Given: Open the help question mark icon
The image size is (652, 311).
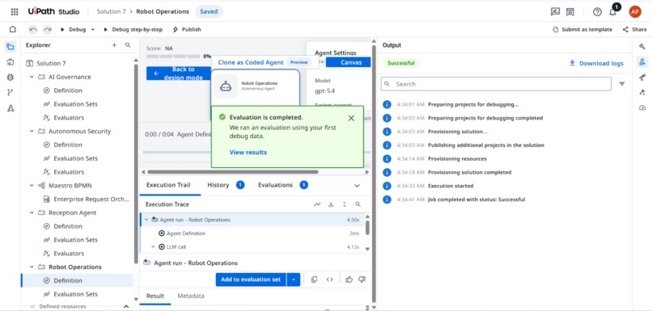Looking at the screenshot, I should [x=597, y=12].
